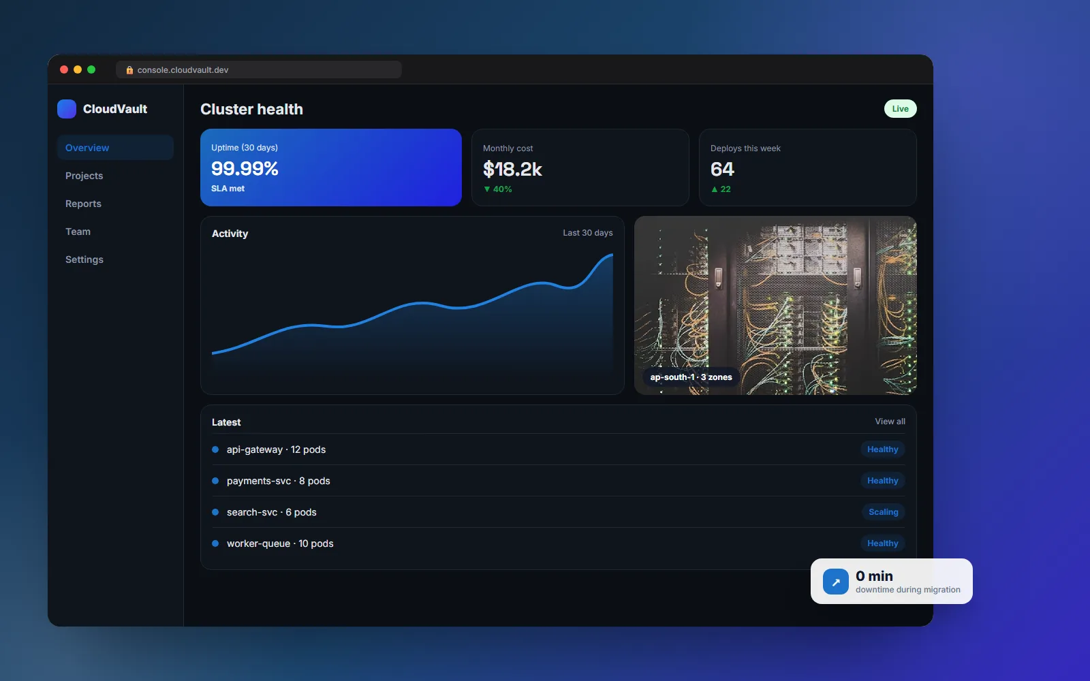Open the Overview section
This screenshot has width=1090, height=681.
(x=115, y=148)
